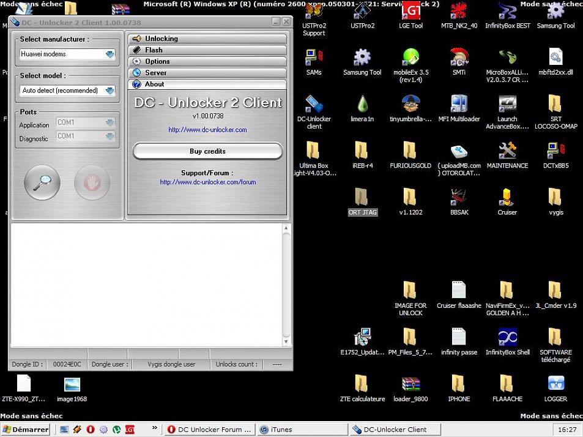Open the LOGGER desktop icon
Screen dimensions: 583x437
click(x=555, y=384)
